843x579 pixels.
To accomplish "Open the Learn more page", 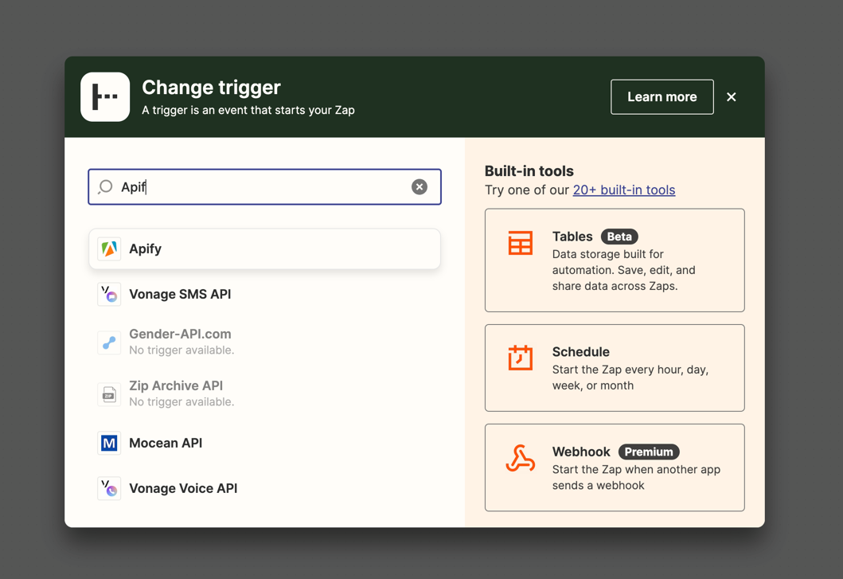I will (662, 96).
